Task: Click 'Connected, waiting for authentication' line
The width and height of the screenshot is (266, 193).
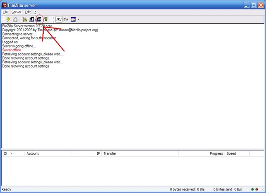Action: tap(29, 38)
